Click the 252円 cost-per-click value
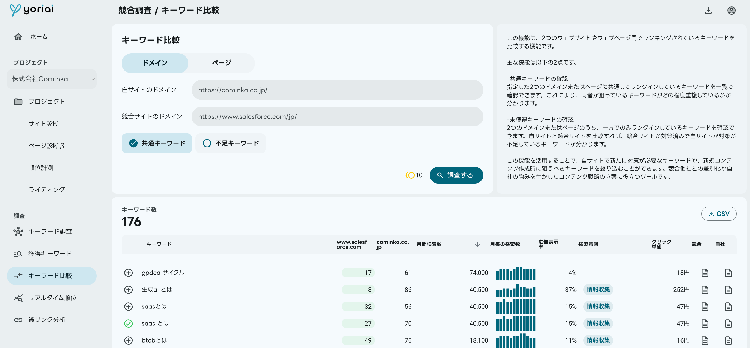Image resolution: width=750 pixels, height=348 pixels. [681, 289]
